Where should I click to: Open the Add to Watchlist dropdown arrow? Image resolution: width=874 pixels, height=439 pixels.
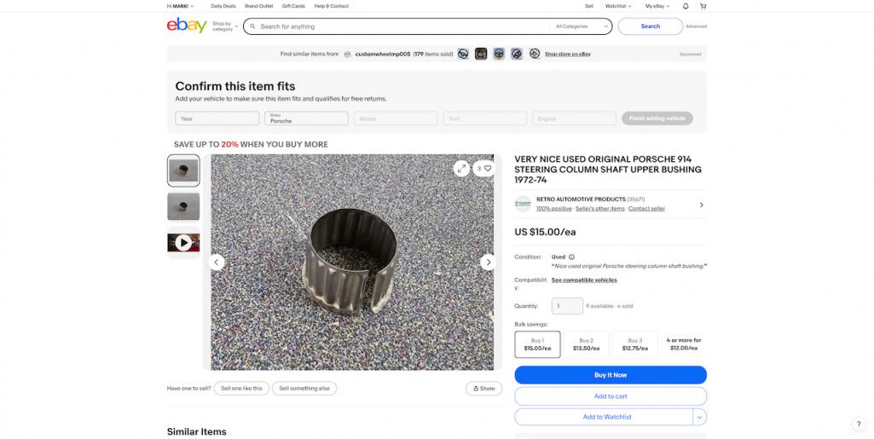(699, 417)
